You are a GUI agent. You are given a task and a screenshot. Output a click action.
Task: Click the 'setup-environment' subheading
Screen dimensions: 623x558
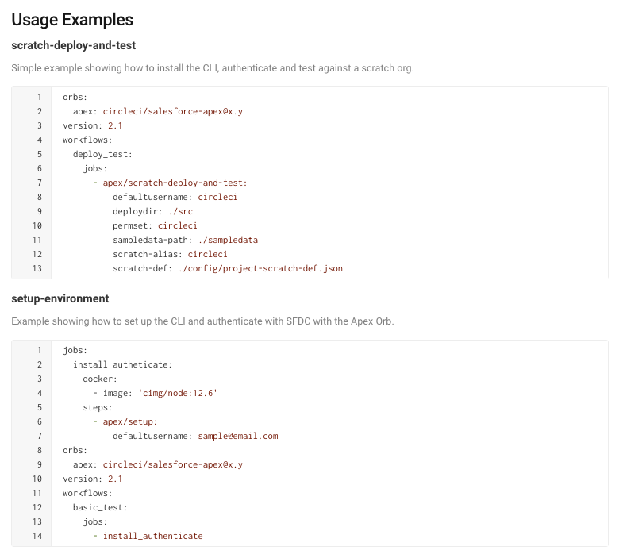[60, 298]
